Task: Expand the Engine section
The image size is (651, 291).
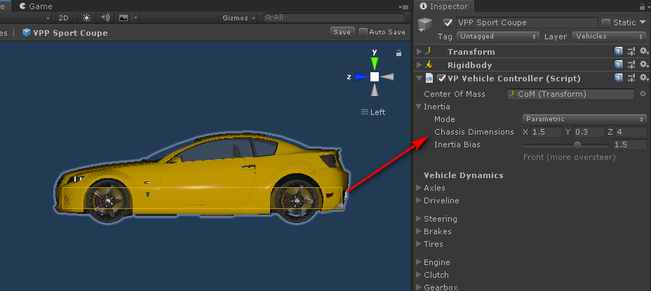Action: click(x=420, y=262)
